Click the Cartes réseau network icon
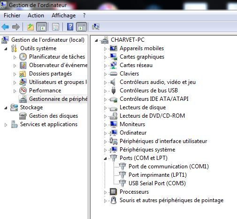Screen dimensions: 237x219 point(114,65)
